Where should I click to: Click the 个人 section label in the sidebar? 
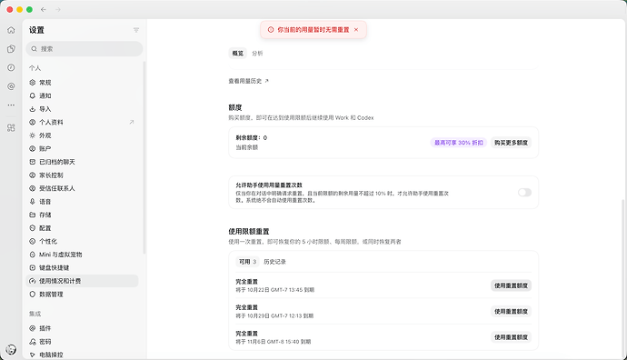pyautogui.click(x=35, y=68)
